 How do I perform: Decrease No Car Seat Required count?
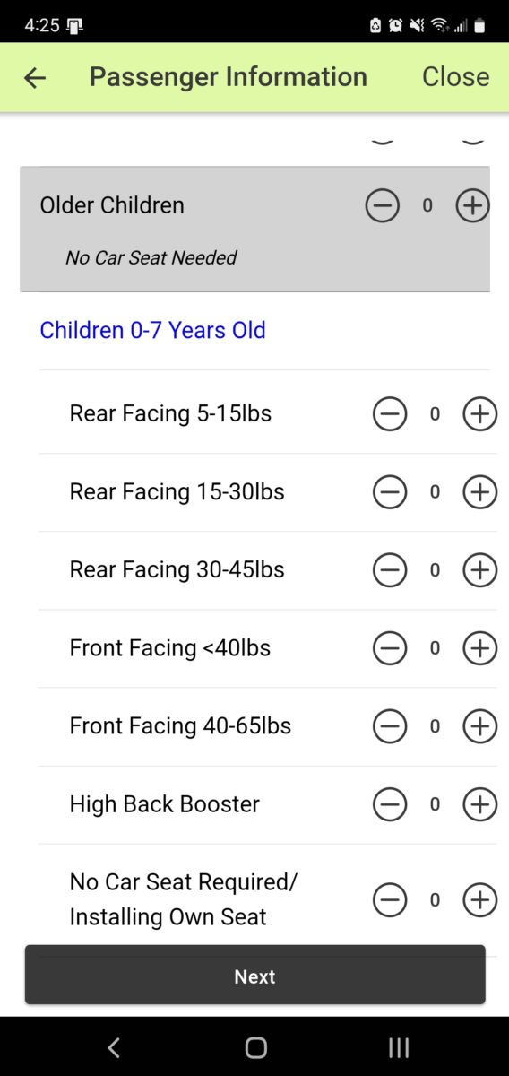(x=390, y=900)
